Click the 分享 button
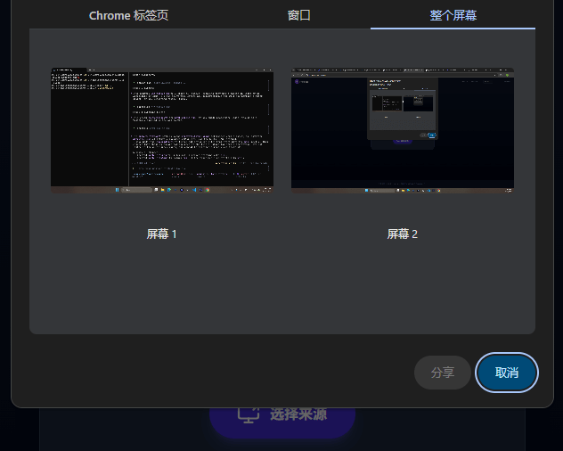This screenshot has height=451, width=563. 443,373
